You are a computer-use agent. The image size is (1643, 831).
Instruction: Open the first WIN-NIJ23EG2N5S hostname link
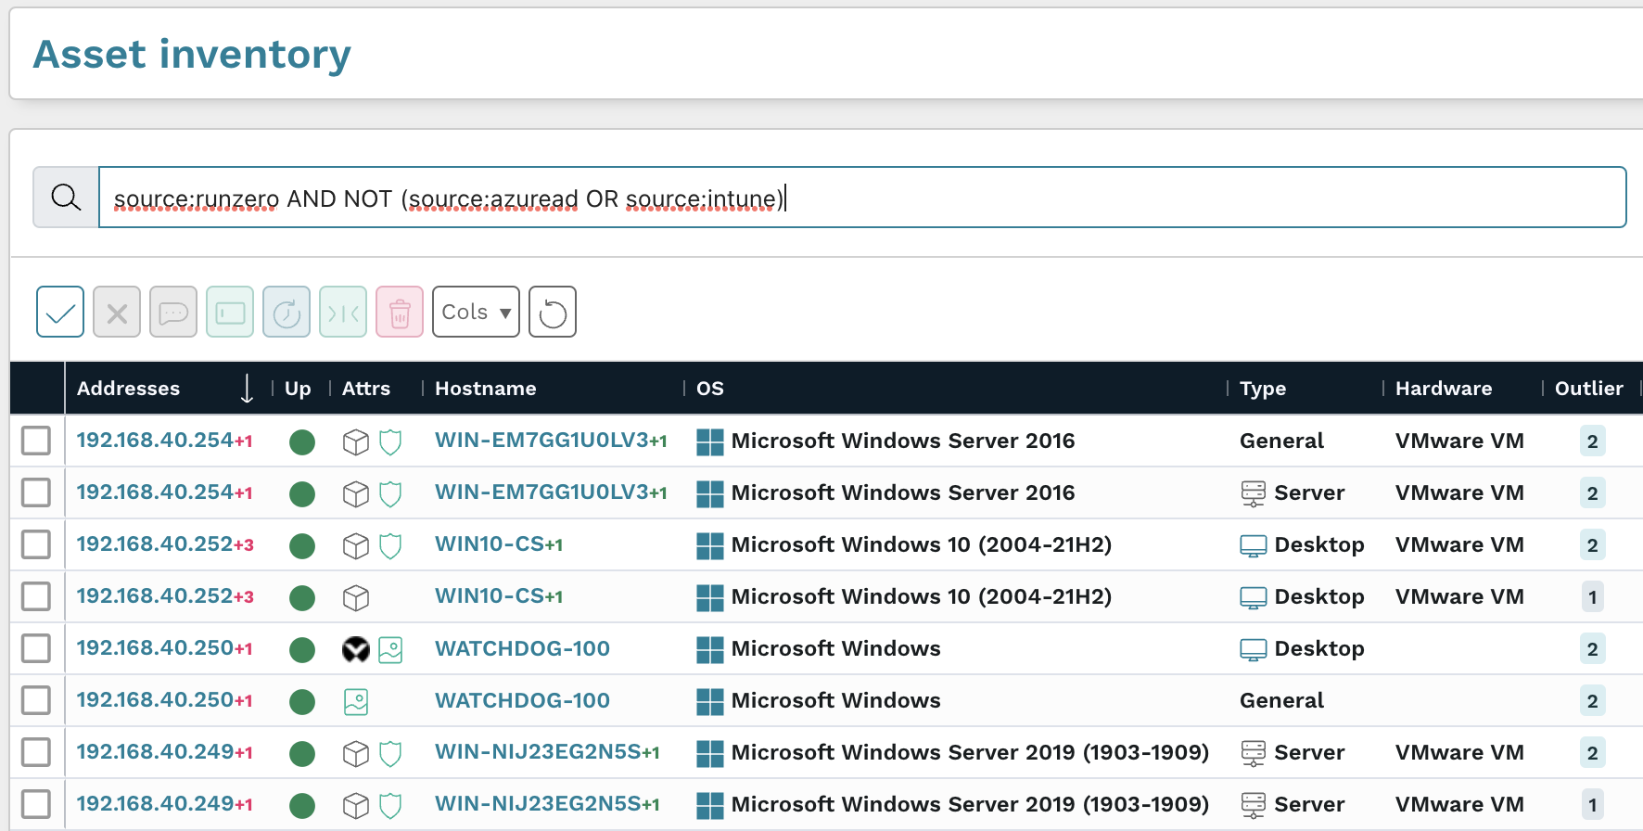coord(538,752)
